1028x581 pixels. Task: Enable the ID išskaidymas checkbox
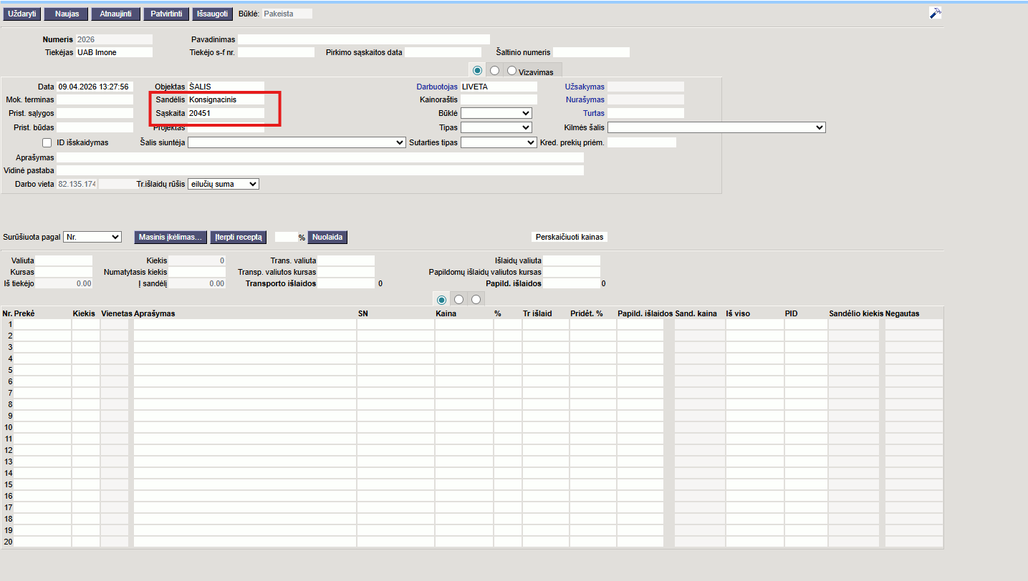(x=47, y=142)
